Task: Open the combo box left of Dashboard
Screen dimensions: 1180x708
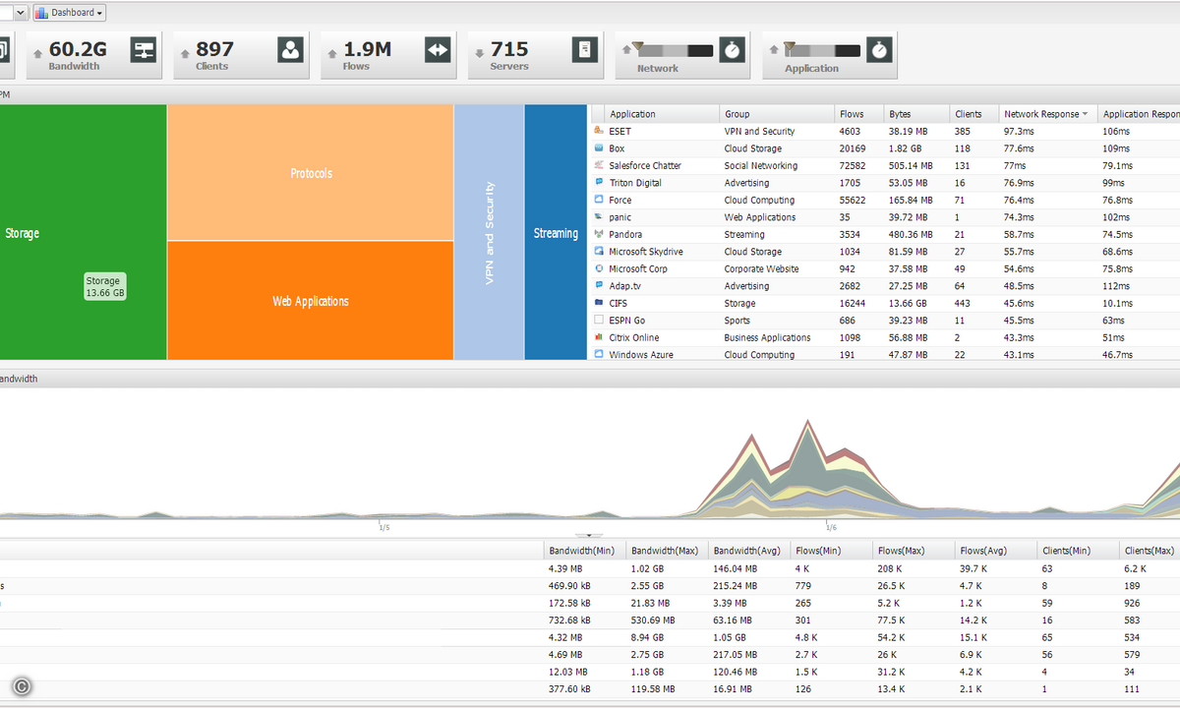Action: 21,13
